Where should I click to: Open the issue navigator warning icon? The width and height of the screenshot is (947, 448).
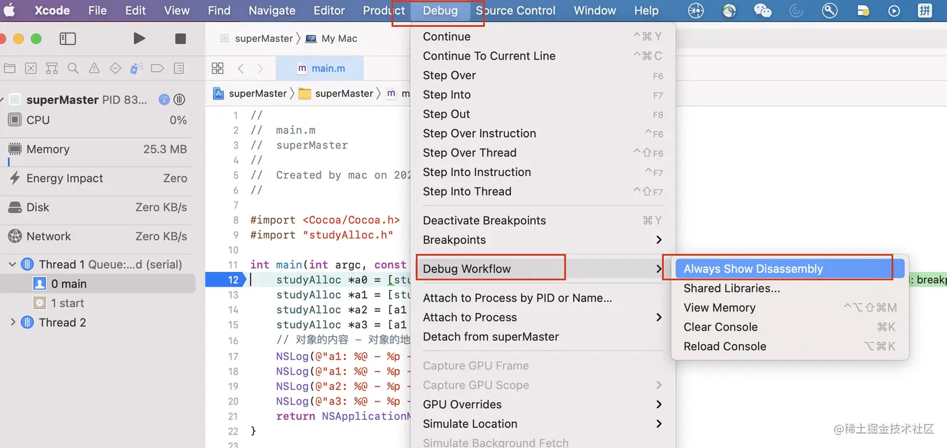pos(94,68)
